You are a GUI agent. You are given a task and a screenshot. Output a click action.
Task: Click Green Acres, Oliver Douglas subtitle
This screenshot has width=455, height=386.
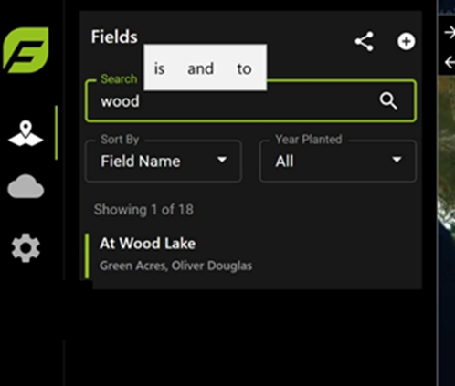click(175, 266)
